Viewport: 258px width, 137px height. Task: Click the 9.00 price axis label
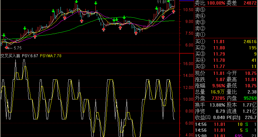tap(189, 21)
